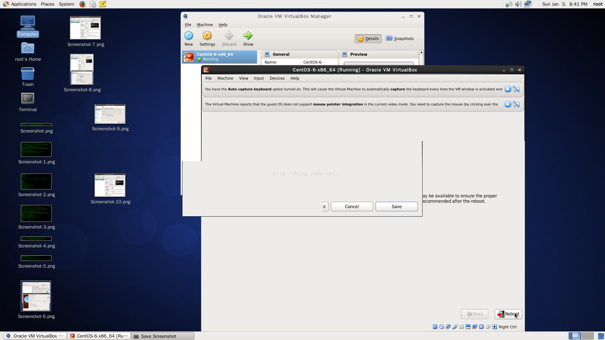Screen dimensions: 605x340
Task: Click the Discard arrow toolbar icon
Action: [229, 36]
